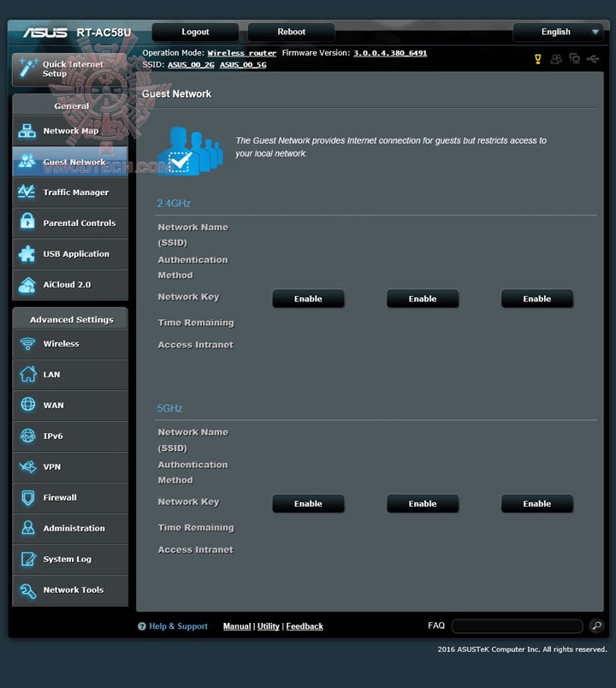The height and width of the screenshot is (688, 616).
Task: Select Traffic Manager in the sidebar
Action: pyautogui.click(x=70, y=193)
